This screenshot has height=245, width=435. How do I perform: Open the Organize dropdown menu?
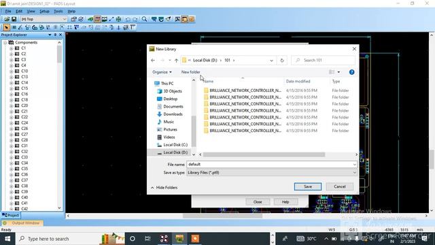click(x=162, y=72)
